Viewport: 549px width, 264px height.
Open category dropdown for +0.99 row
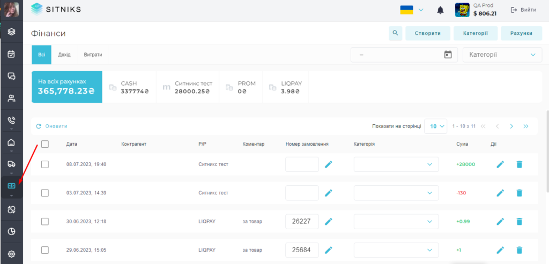click(x=396, y=221)
